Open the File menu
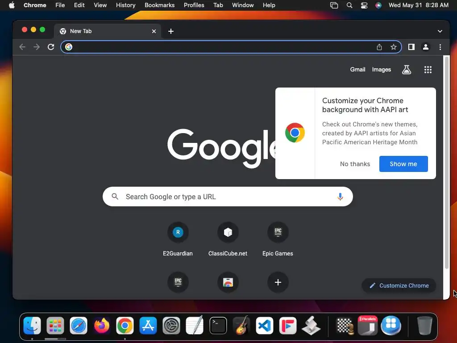 tap(60, 5)
